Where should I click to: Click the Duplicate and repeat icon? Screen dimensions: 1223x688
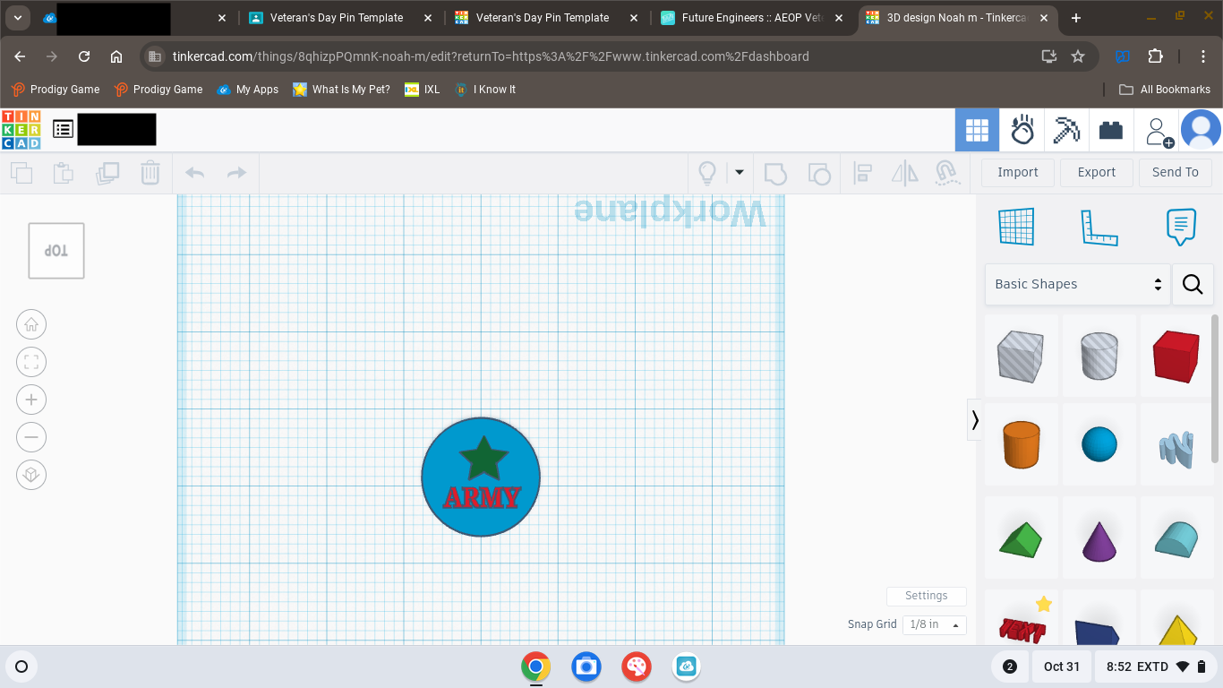(107, 173)
